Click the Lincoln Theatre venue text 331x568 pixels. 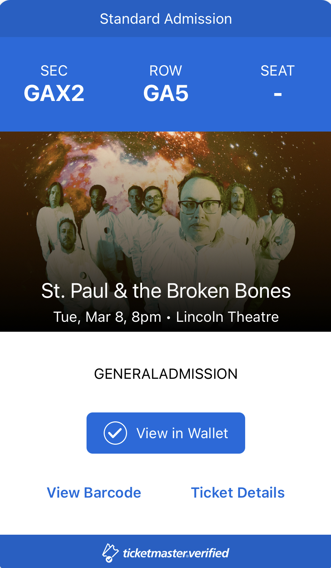[x=227, y=317]
